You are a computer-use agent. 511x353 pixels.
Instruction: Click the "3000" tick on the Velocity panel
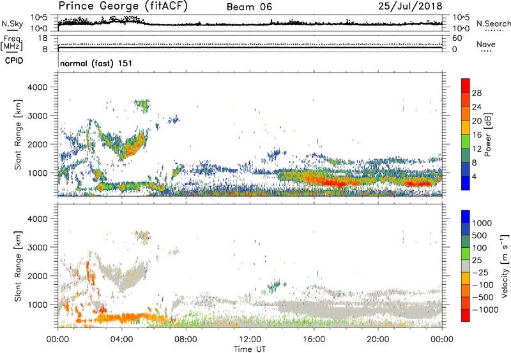38,247
